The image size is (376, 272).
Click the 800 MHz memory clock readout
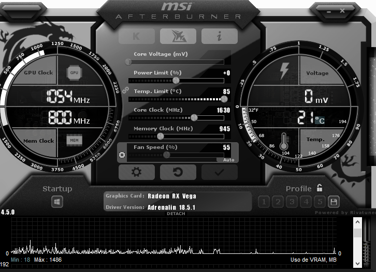coord(69,117)
